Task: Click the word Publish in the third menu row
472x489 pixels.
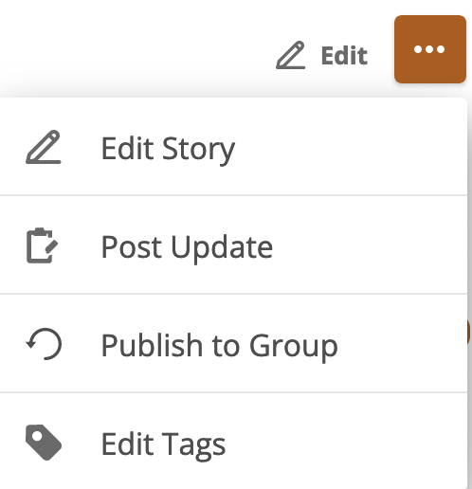Action: (152, 344)
